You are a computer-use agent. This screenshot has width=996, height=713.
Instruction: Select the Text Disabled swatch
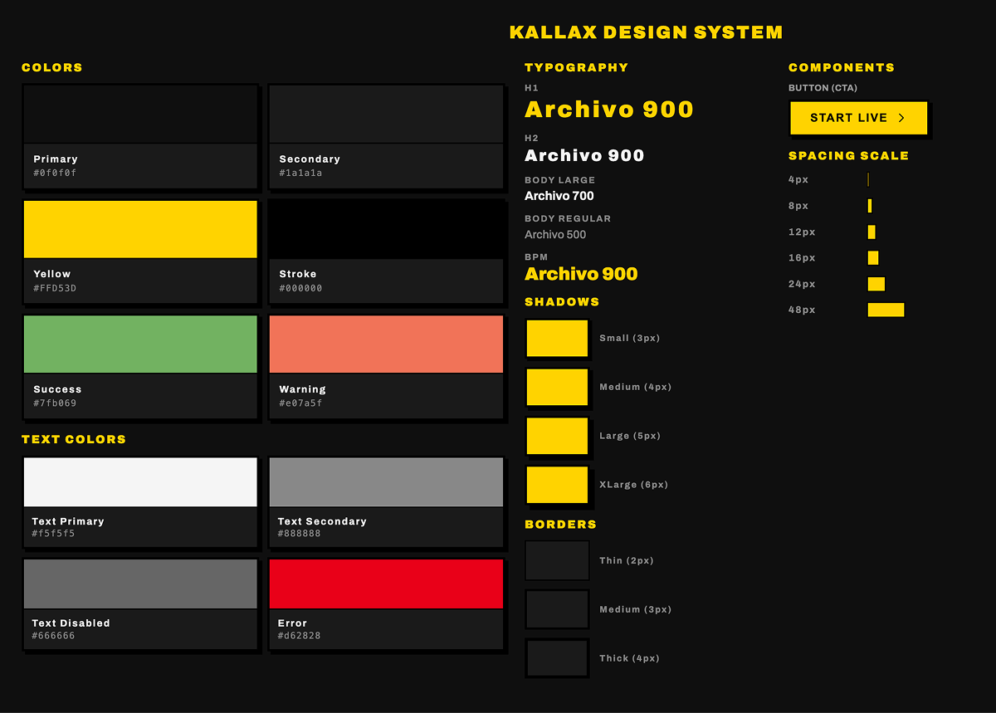click(x=139, y=584)
